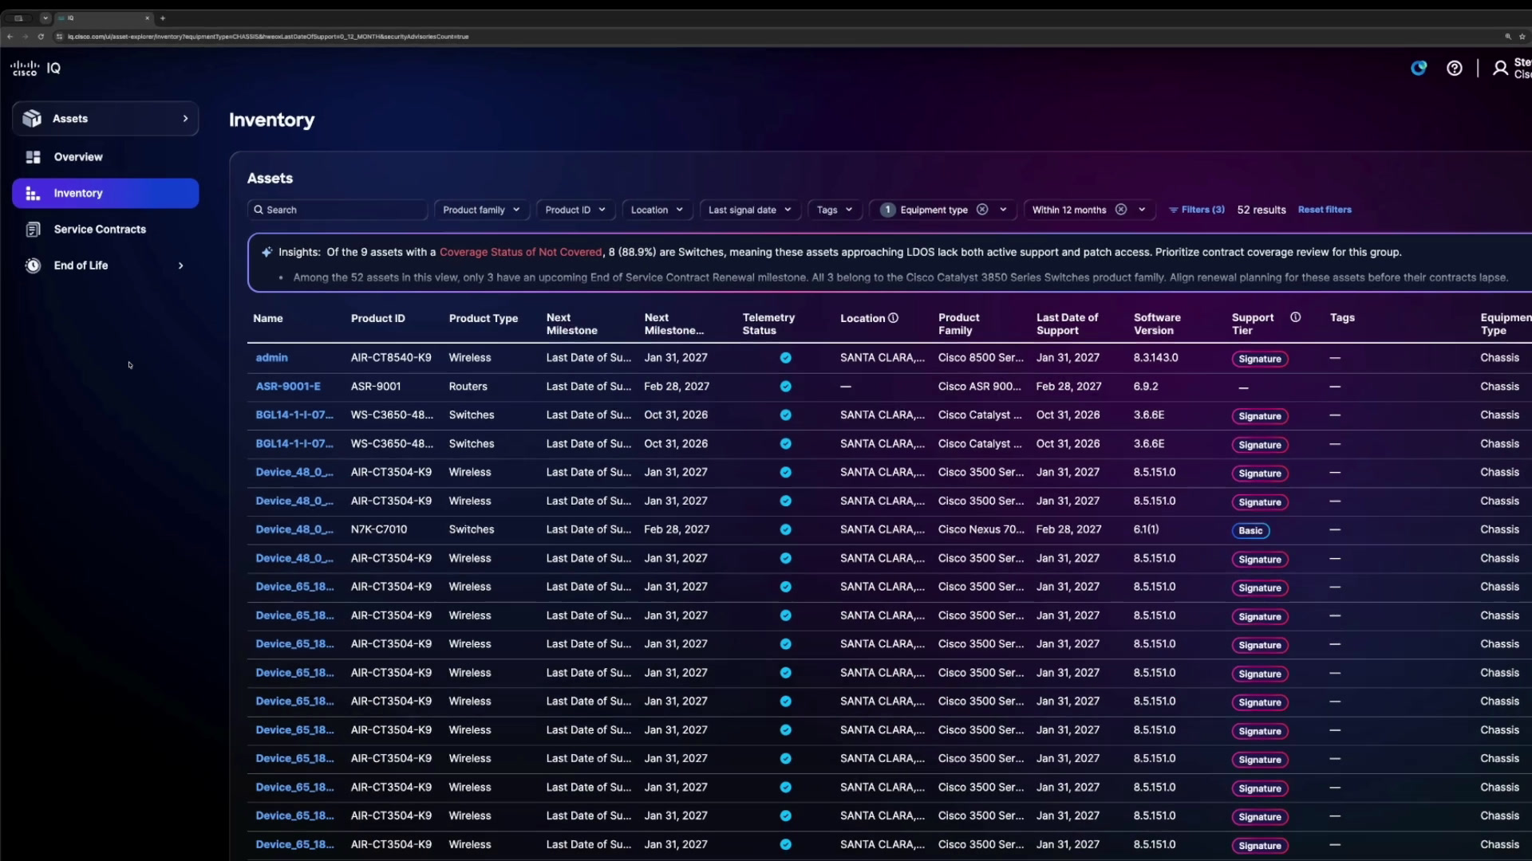
Task: Click the Insights sparkle icon
Action: click(x=267, y=252)
